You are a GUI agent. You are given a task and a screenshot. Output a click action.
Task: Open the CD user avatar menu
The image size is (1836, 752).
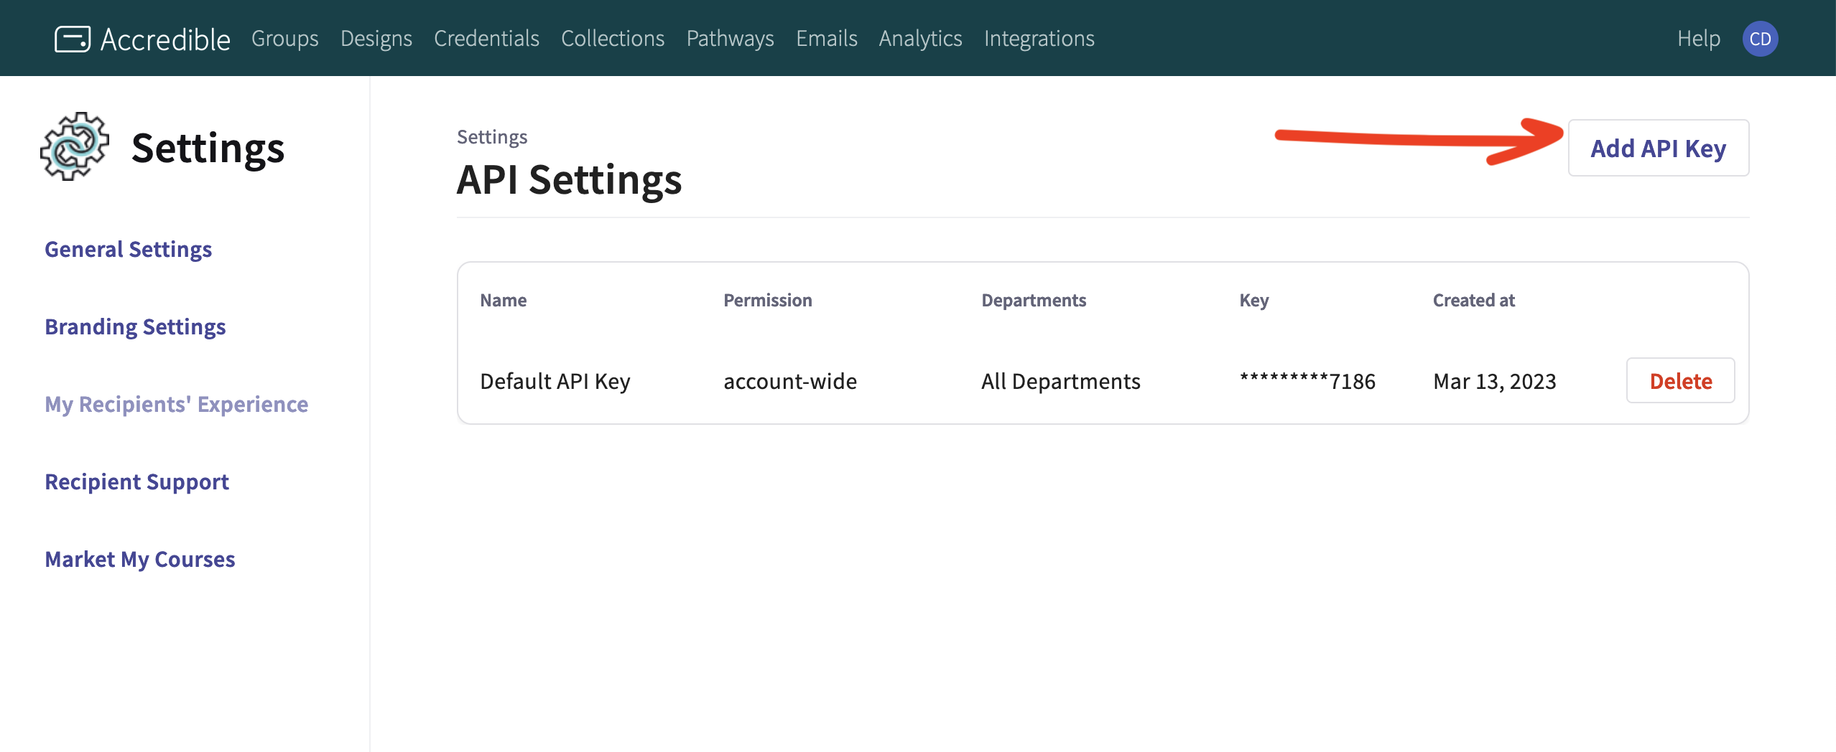point(1760,39)
